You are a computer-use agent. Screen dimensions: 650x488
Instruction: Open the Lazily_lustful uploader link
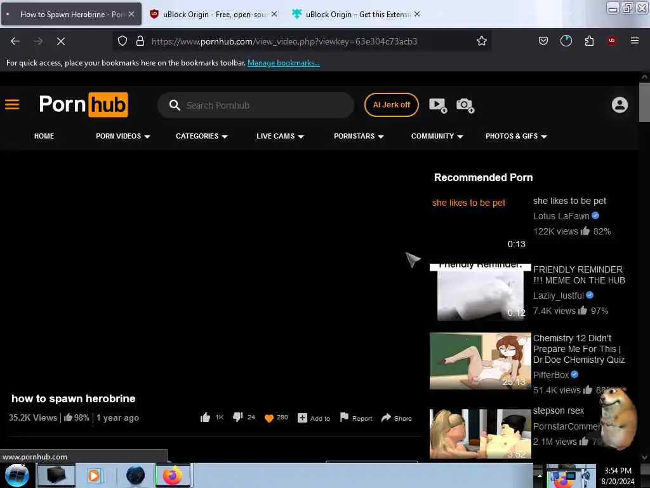[x=558, y=295]
